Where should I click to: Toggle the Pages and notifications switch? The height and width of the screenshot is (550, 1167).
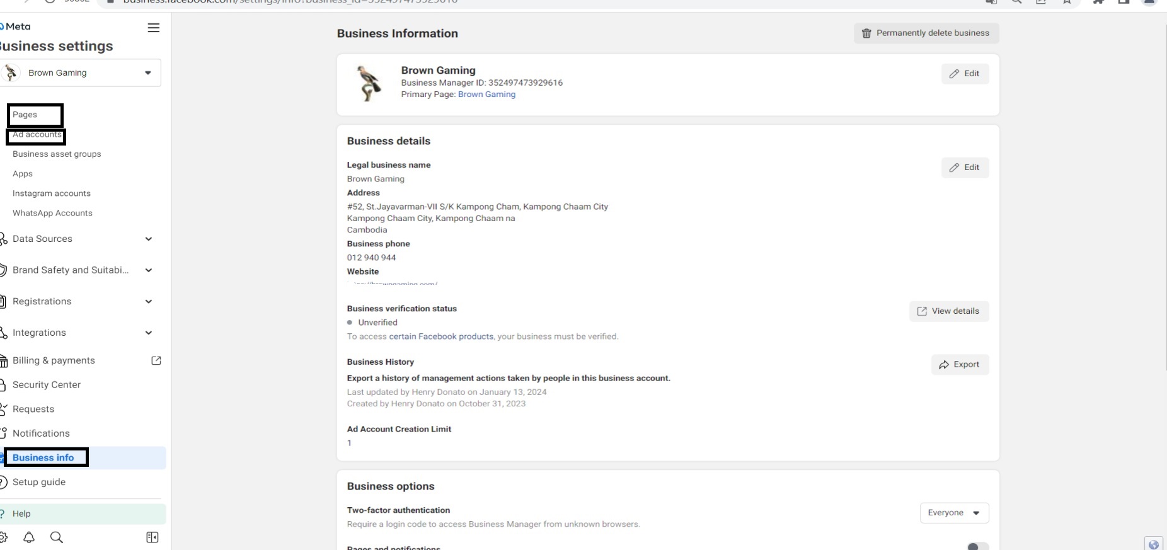tap(977, 546)
